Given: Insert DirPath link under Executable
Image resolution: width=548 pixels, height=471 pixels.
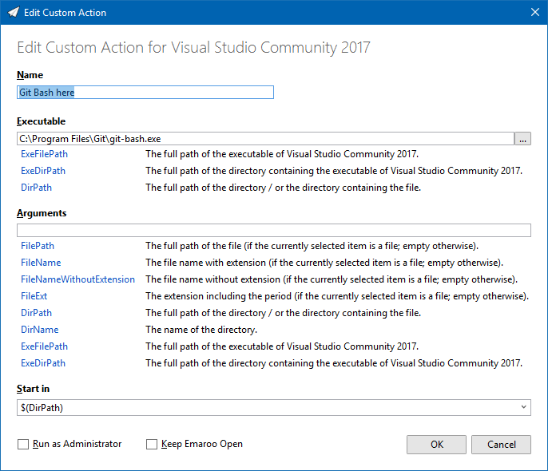Looking at the screenshot, I should 37,188.
